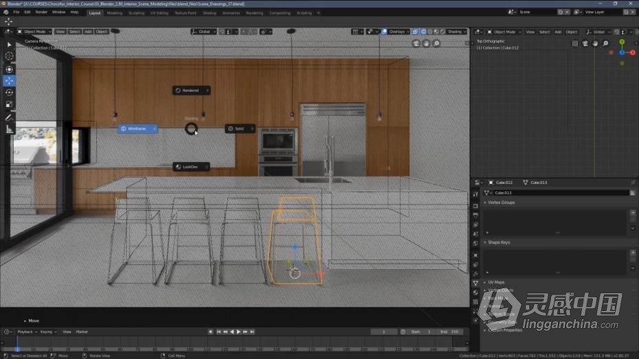Select the Rotate tool in left toolbar
Image resolution: width=639 pixels, height=359 pixels.
[x=9, y=93]
